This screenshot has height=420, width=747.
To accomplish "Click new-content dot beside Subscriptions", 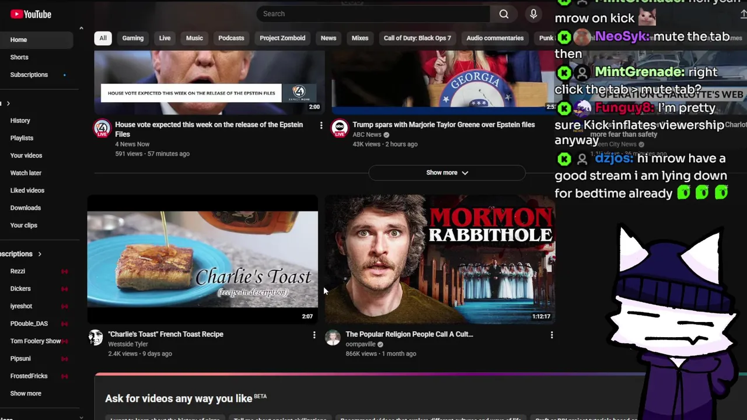I will point(64,75).
